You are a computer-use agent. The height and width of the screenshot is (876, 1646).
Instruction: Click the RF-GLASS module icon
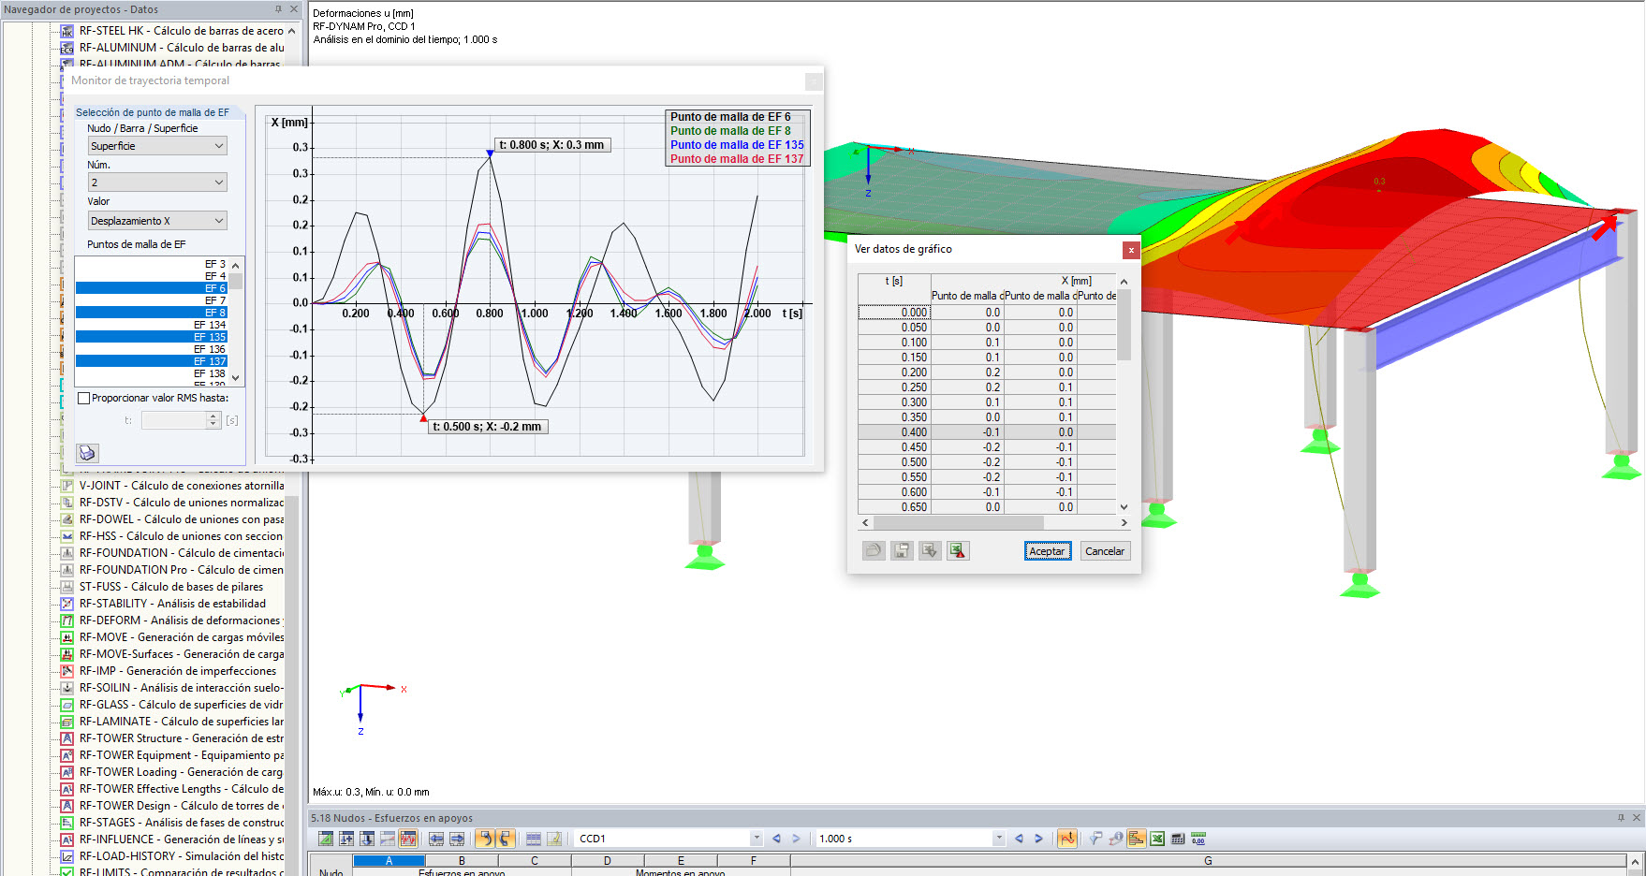tap(66, 705)
